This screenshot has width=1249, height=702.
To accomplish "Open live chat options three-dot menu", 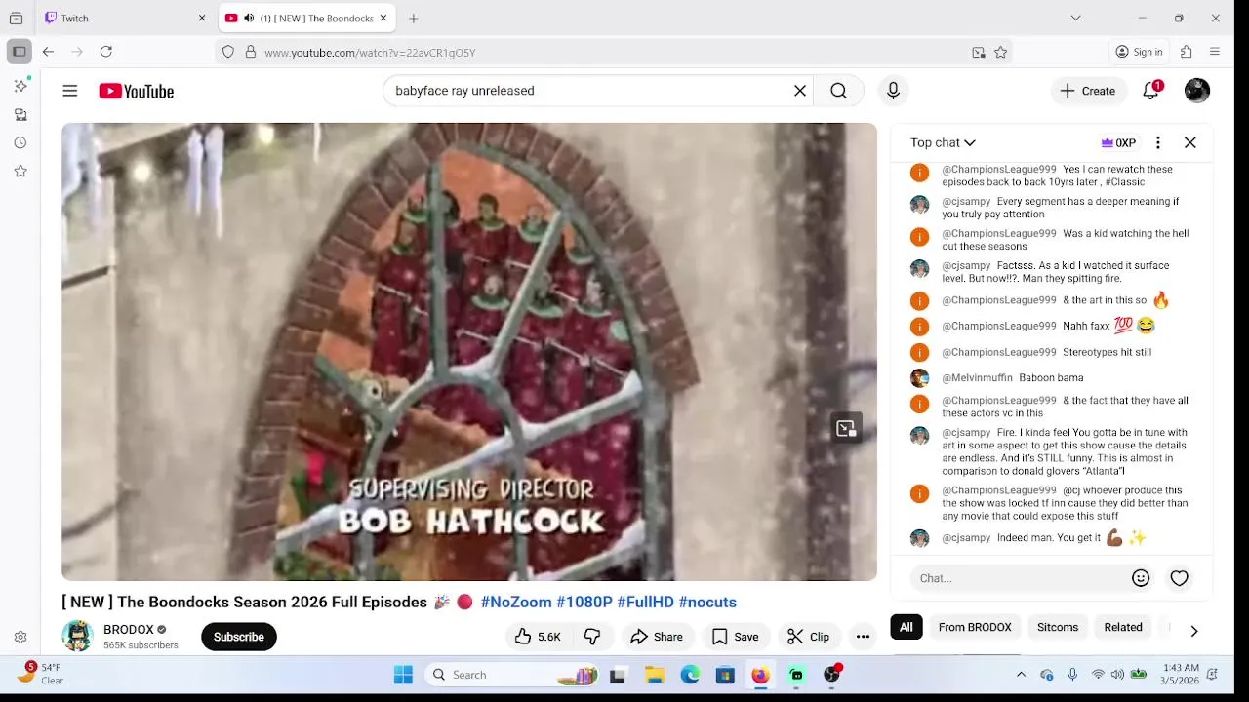I will click(1158, 142).
